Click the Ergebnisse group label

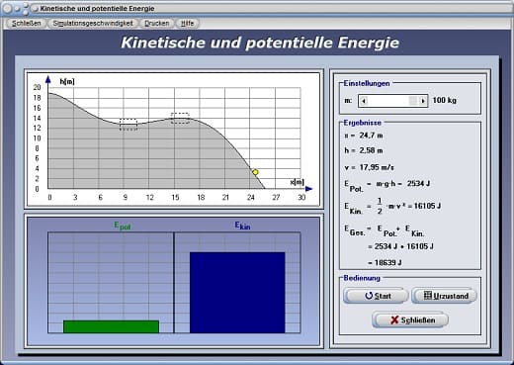click(363, 123)
